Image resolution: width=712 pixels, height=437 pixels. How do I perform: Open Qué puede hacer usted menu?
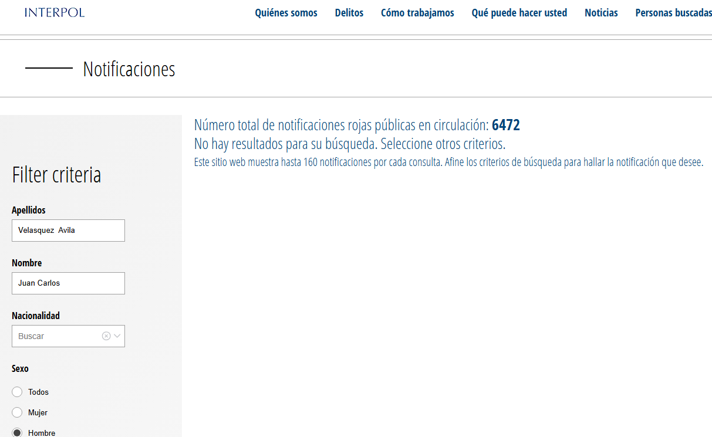click(x=519, y=13)
